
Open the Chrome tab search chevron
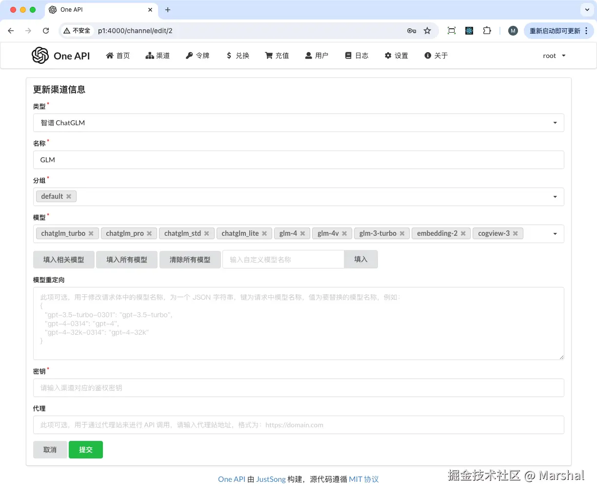point(586,10)
